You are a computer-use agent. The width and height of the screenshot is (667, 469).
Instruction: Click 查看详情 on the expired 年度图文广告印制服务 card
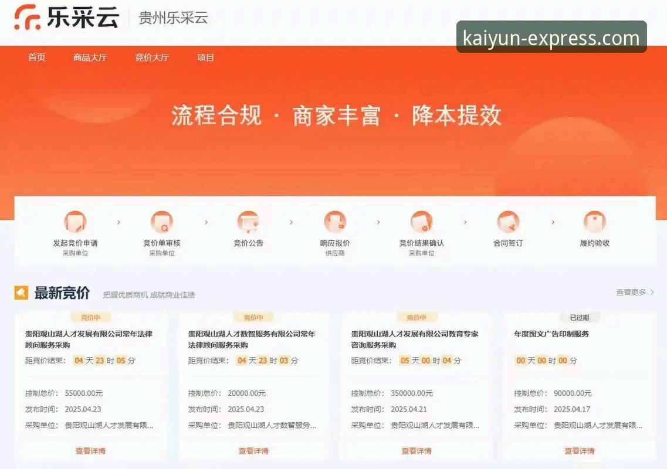[x=578, y=451]
